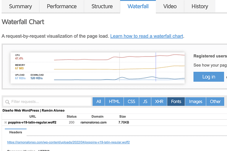Follow 'Learn how to read a waterfall chart' link
Viewport: 227px width, 151px height.
(147, 36)
